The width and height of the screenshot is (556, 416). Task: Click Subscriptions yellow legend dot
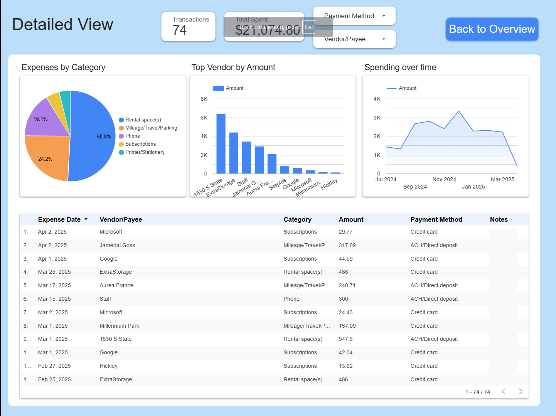pos(121,144)
